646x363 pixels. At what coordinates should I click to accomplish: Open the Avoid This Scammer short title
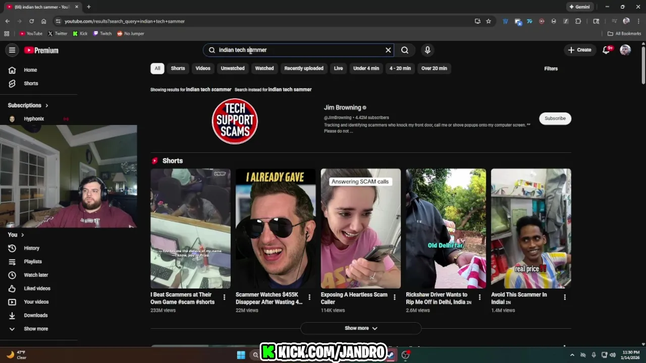[x=519, y=298]
